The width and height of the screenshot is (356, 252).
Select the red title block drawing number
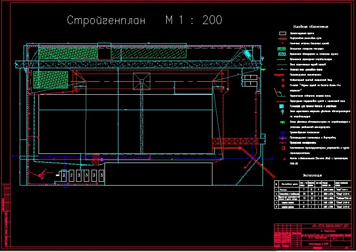[x=330, y=226]
